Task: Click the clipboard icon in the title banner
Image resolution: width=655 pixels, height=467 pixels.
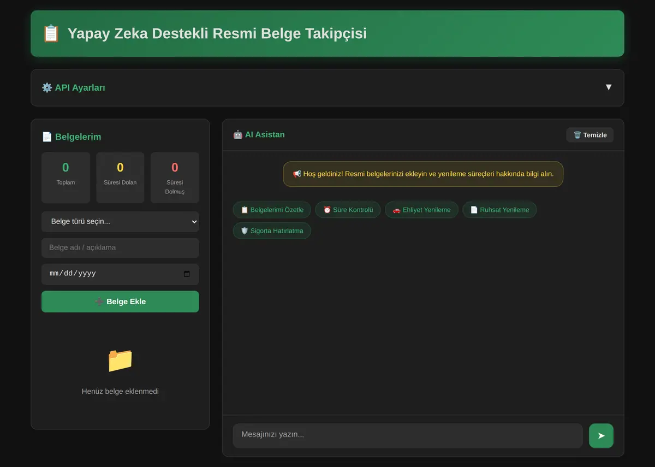Action: pyautogui.click(x=51, y=33)
